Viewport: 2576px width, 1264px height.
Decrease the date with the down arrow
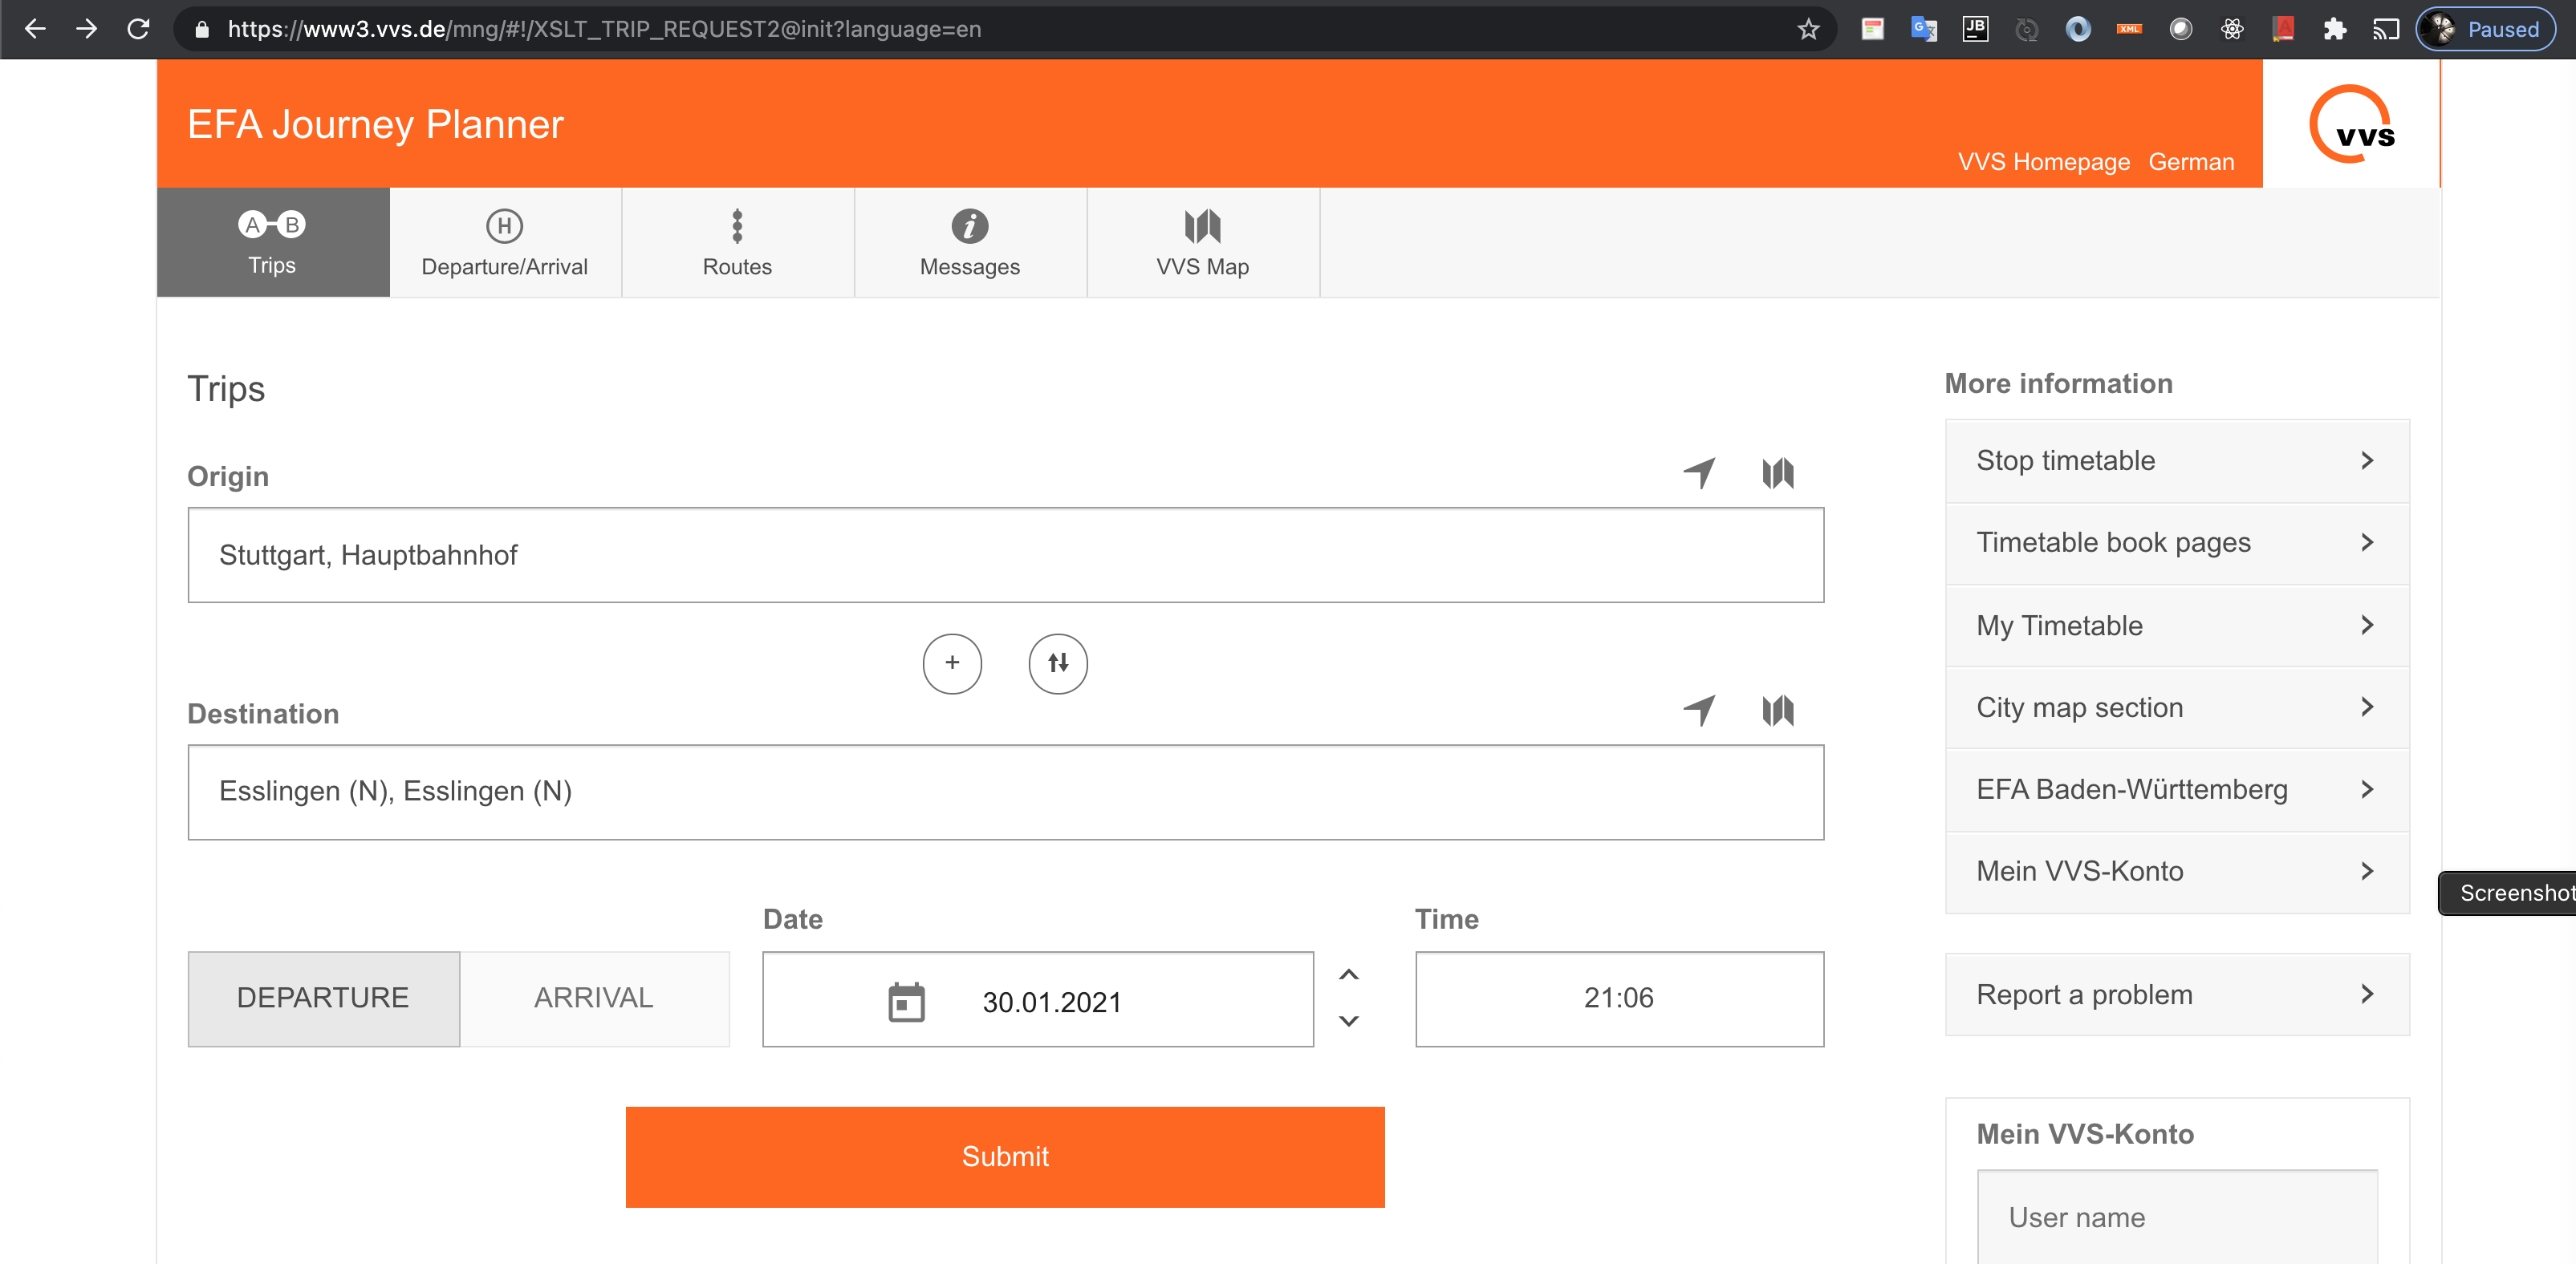coord(1348,1021)
